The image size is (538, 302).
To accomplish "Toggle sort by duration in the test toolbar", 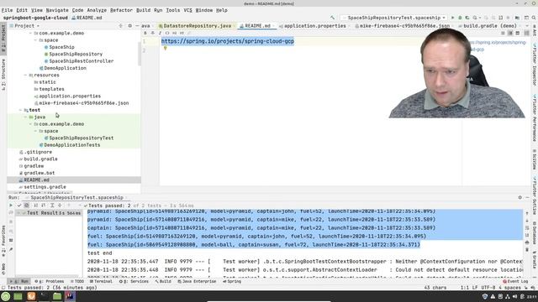I will click(43, 206).
